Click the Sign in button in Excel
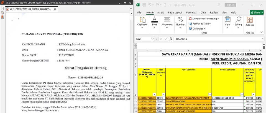 pos(230,5)
